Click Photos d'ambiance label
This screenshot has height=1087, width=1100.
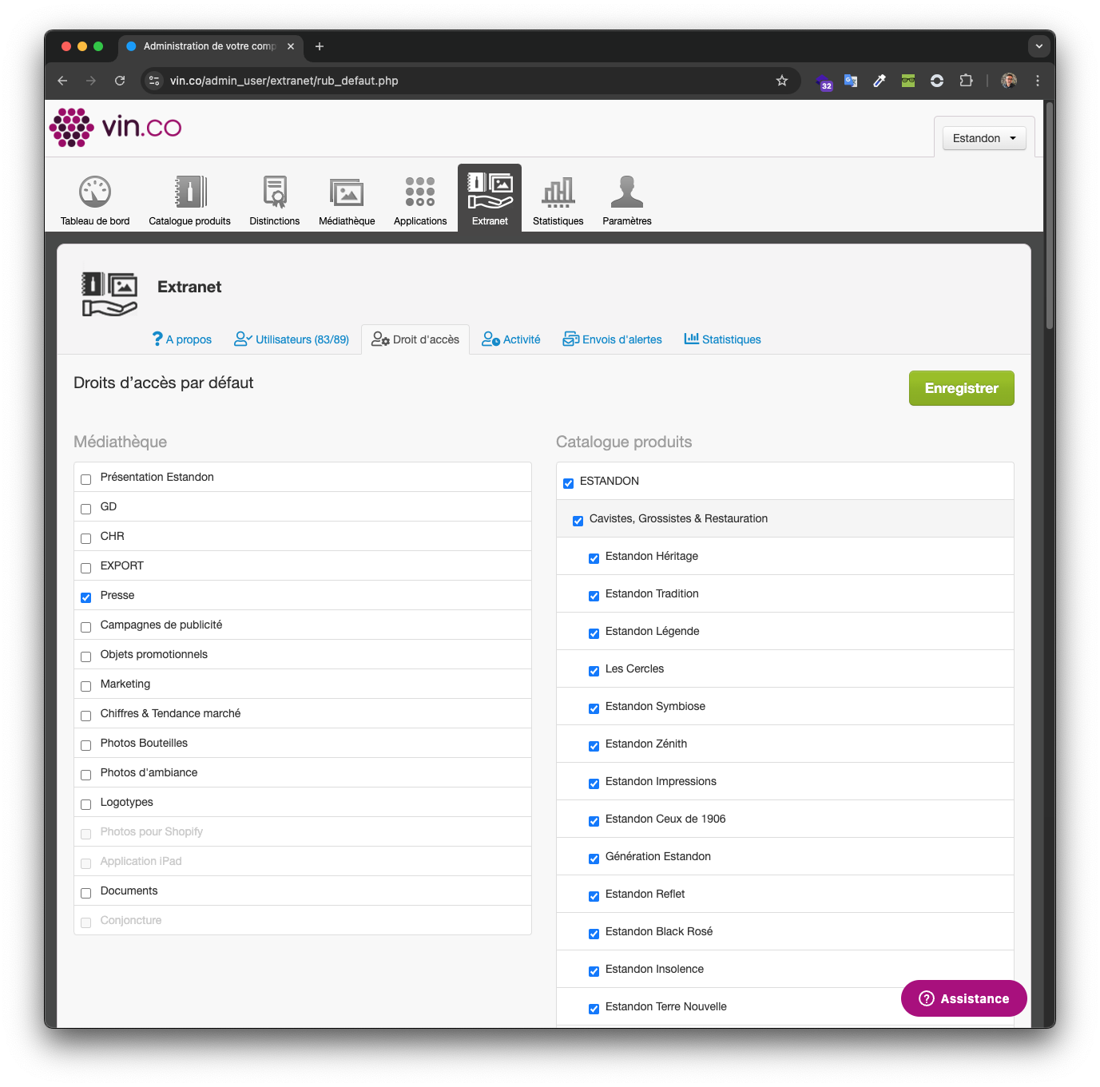(x=149, y=772)
